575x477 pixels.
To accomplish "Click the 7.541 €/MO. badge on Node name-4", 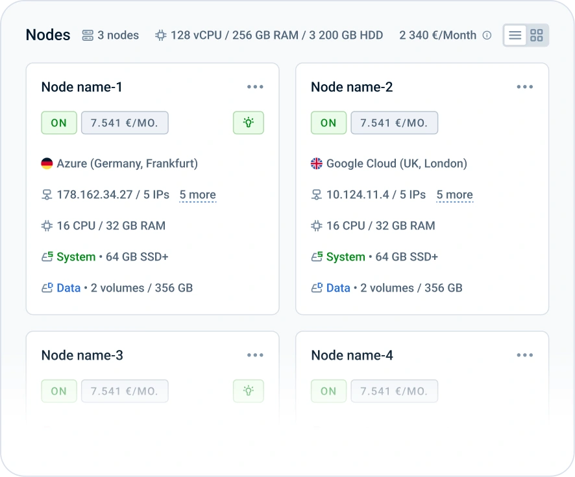I will 394,391.
